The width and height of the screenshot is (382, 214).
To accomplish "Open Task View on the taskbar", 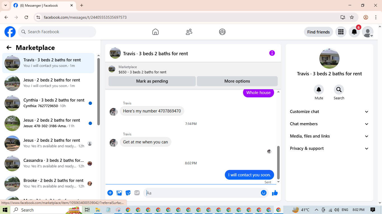I will [87, 210].
